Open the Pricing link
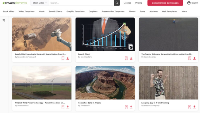The width and height of the screenshot is (200, 113). coord(139,3)
